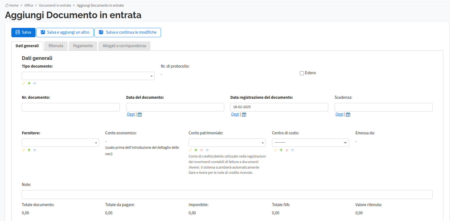
Task: Click the blue Salva button
Action: 23,32
